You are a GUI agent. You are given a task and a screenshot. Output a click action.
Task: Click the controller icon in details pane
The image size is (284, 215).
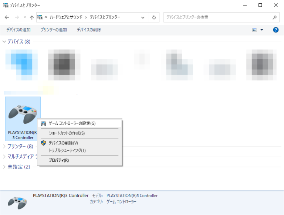tap(17, 203)
